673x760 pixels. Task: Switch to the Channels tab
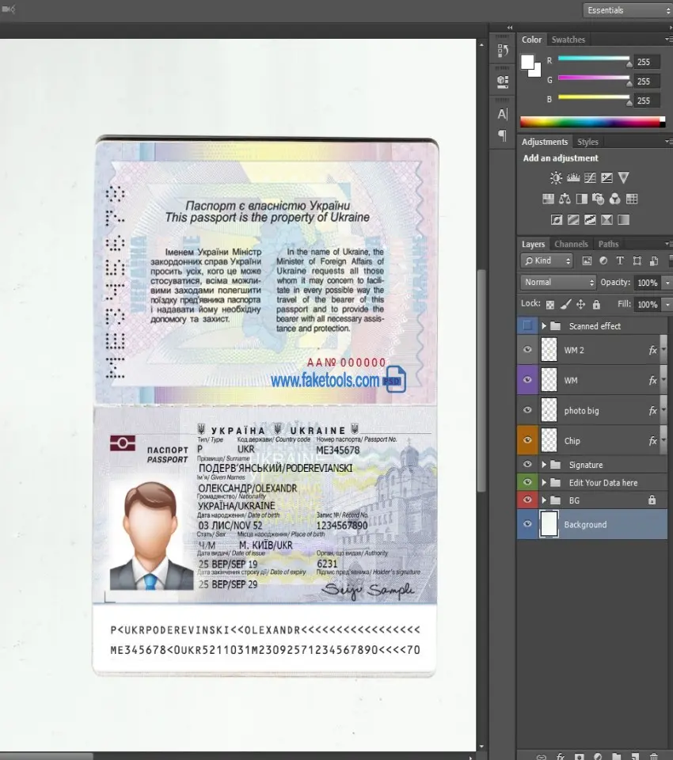(570, 244)
